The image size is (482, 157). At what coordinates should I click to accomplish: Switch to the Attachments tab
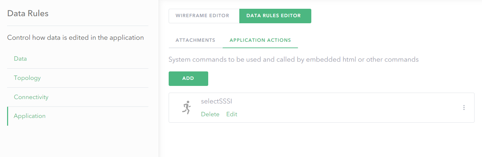point(195,40)
